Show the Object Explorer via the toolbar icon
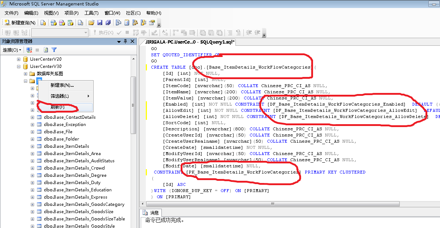Image resolution: width=440 pixels, height=228 pixels. 135,23
